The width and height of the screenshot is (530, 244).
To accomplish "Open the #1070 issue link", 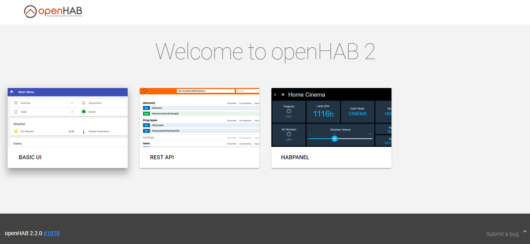I will [x=52, y=233].
